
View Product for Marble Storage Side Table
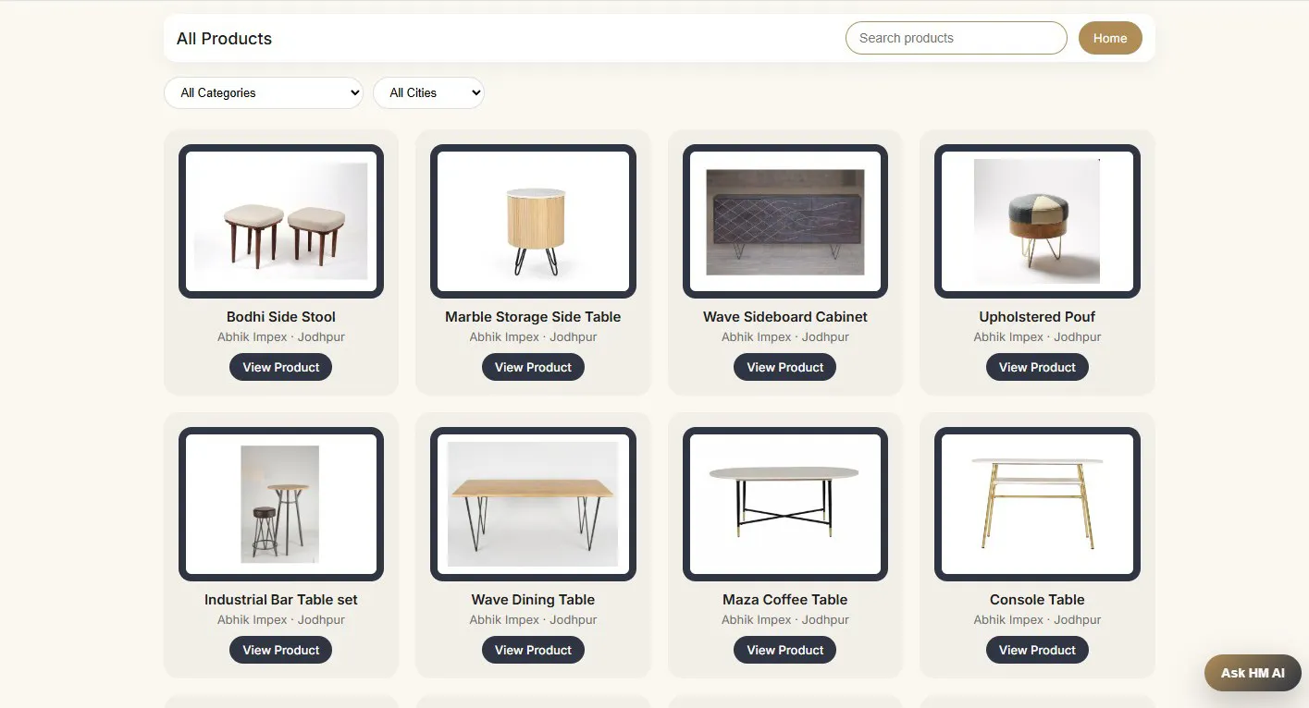click(x=533, y=367)
